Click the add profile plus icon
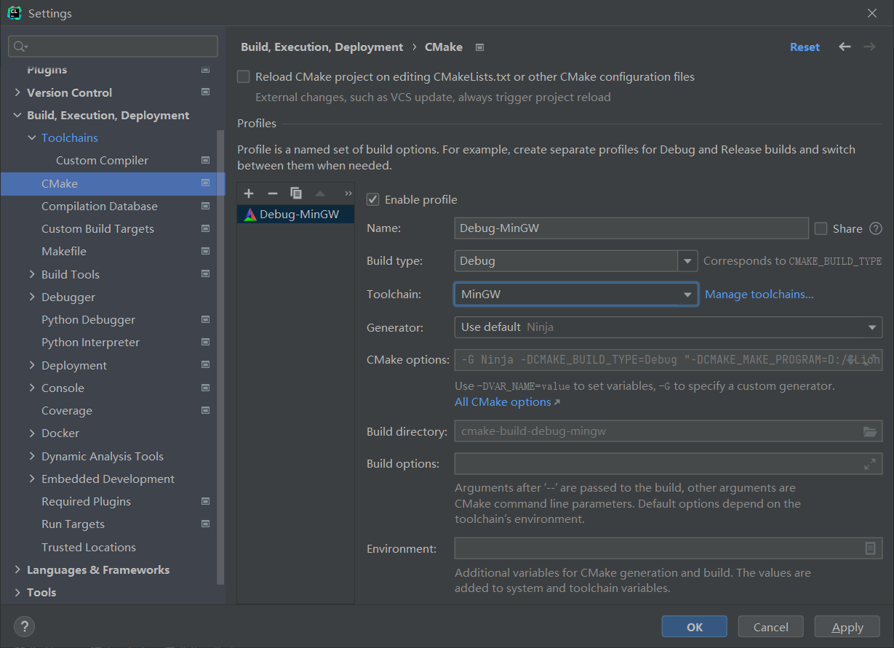Screen dimensions: 894x648 click(249, 193)
